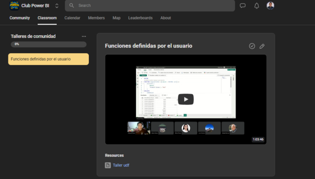Edit the lesson with pencil icon

pyautogui.click(x=262, y=46)
